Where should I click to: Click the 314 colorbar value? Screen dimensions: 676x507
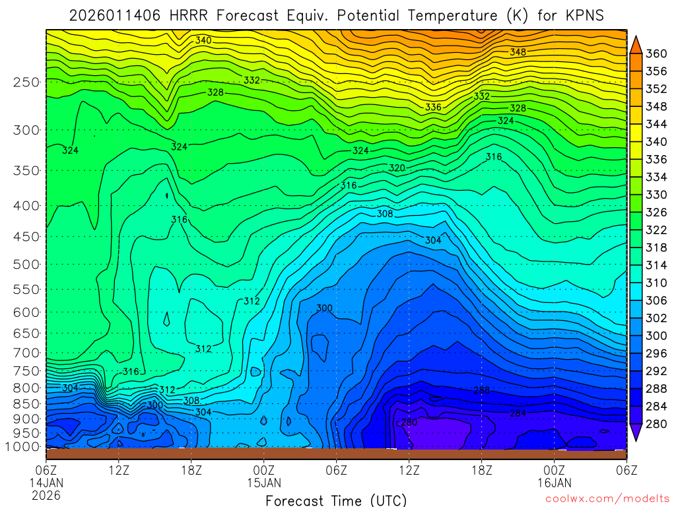point(656,265)
